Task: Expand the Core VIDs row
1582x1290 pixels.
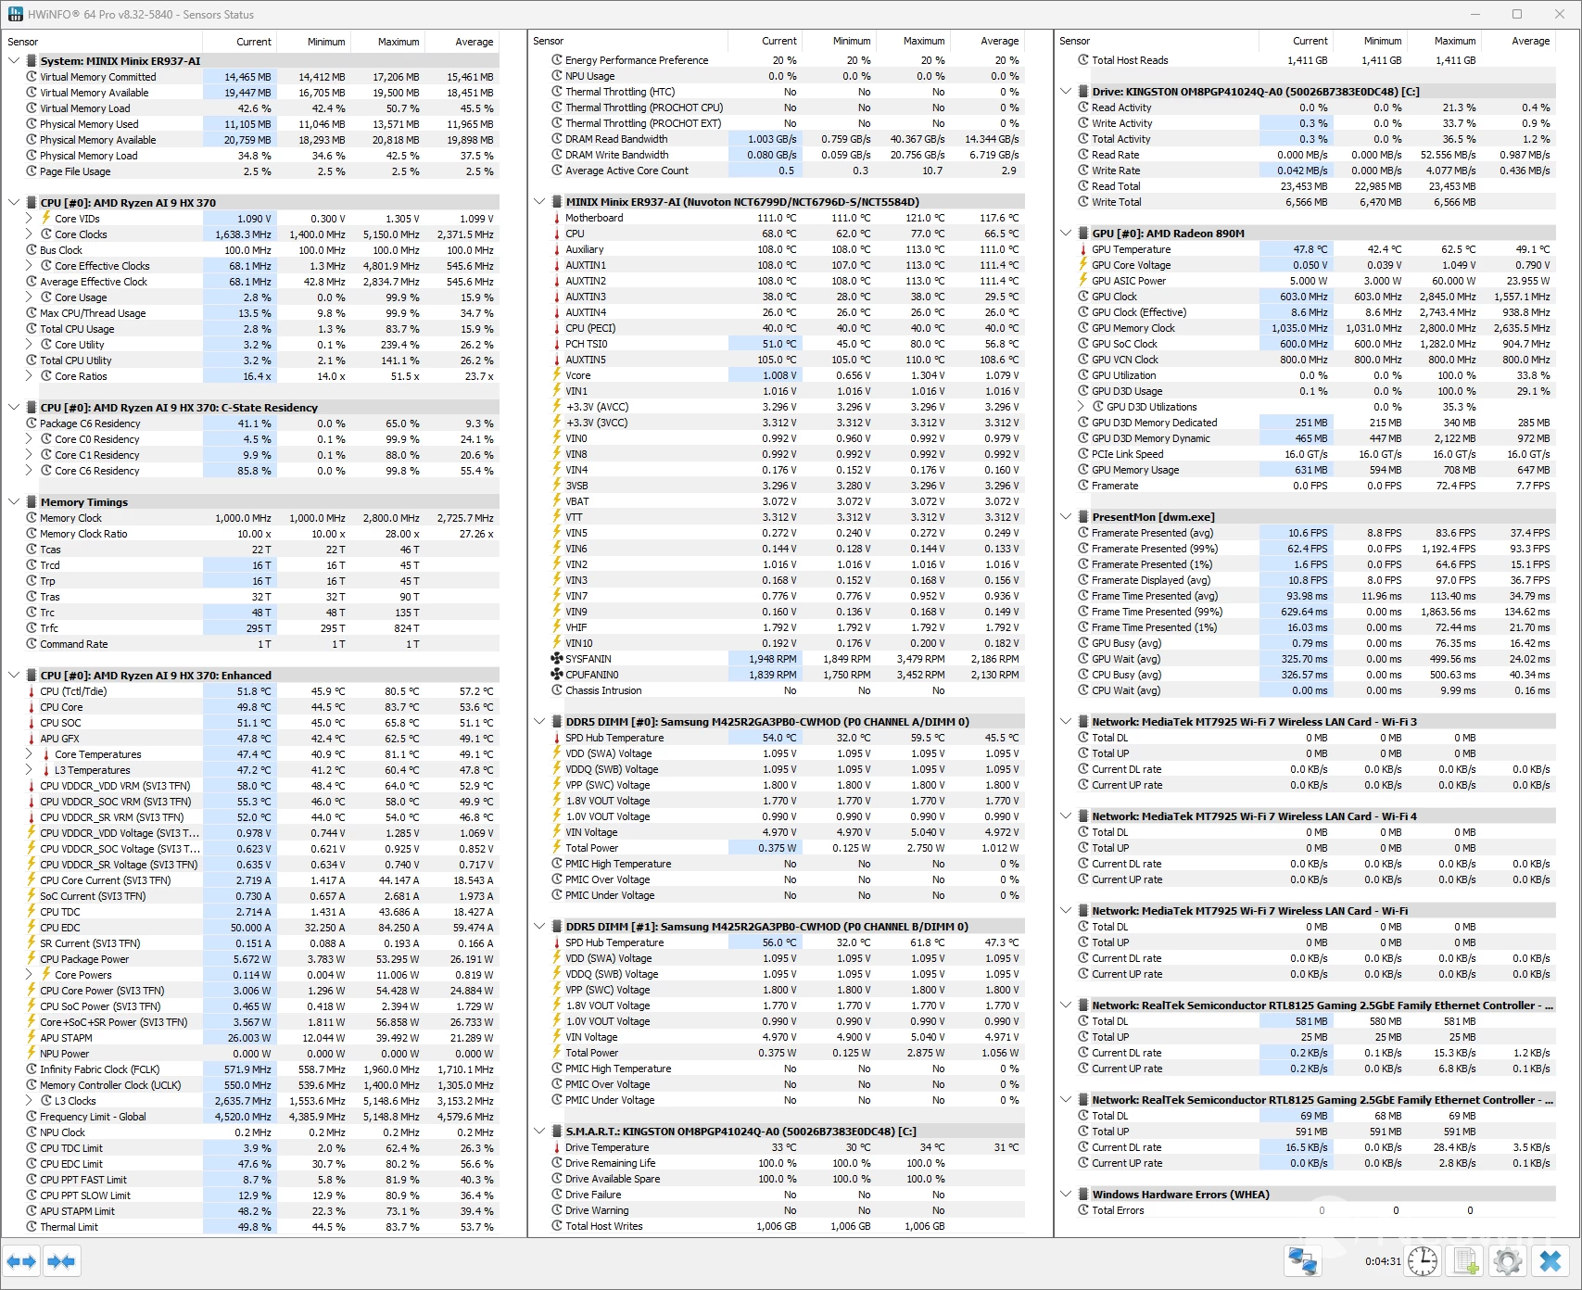Action: 29,219
